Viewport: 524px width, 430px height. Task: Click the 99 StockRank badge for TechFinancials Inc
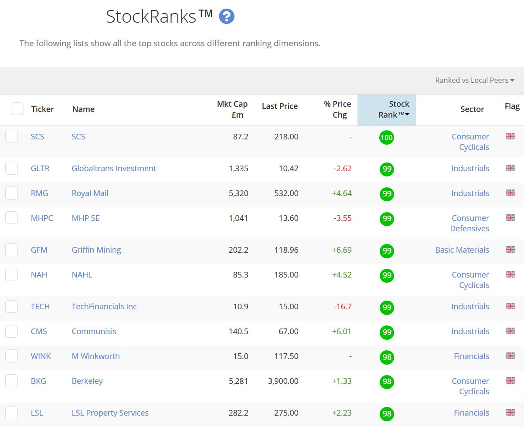point(387,308)
